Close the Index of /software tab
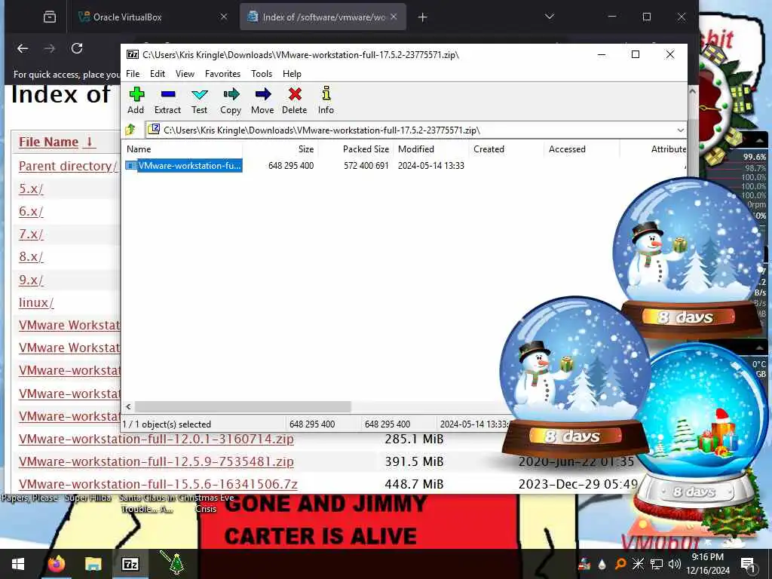Viewport: 772px width, 579px height. coord(394,17)
